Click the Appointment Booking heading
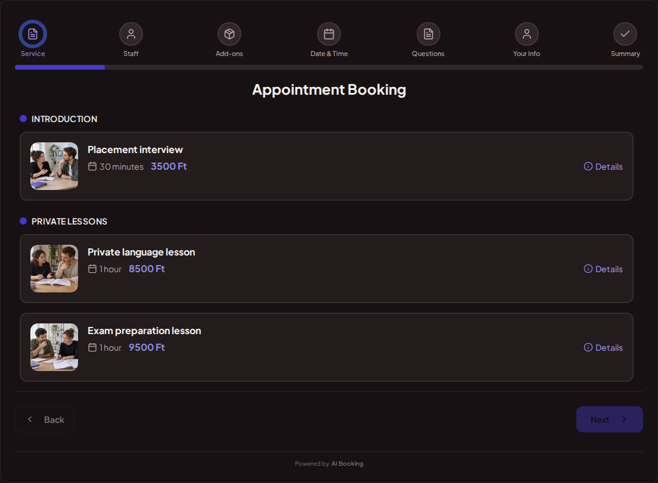This screenshot has width=658, height=483. [329, 90]
